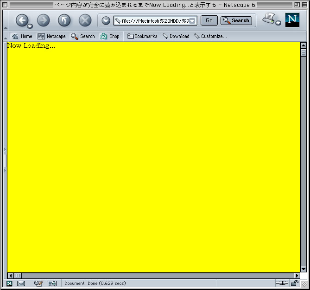Screen dimensions: 310x290
Task: Open the Customize... bookmark link
Action: [210, 36]
